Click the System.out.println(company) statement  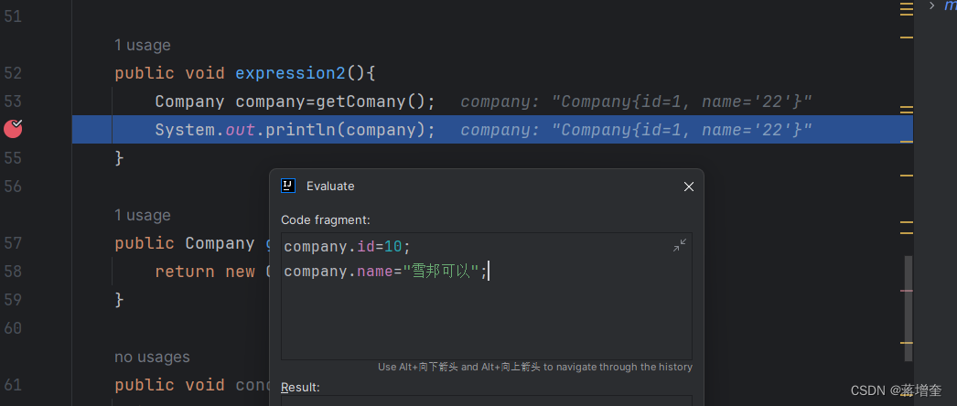295,130
